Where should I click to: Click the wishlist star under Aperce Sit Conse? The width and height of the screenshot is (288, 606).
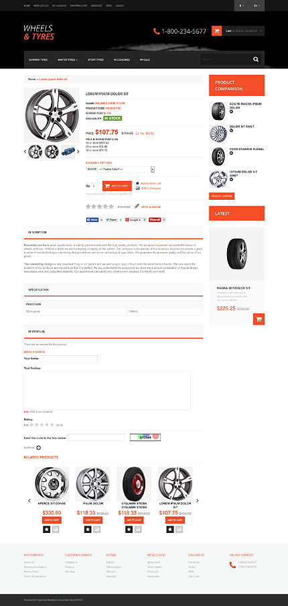46,529
